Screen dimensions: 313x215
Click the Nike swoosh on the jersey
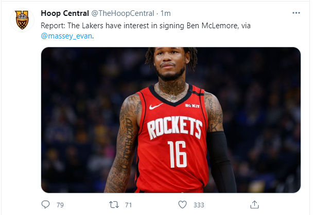tap(155, 106)
